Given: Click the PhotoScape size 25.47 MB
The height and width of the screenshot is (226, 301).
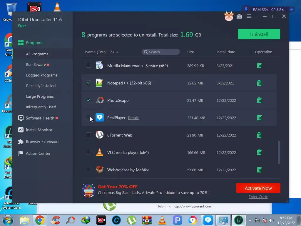Looking at the screenshot, I should tap(195, 101).
